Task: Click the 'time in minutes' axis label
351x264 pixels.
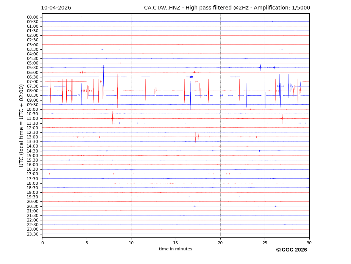Action: coord(175,249)
